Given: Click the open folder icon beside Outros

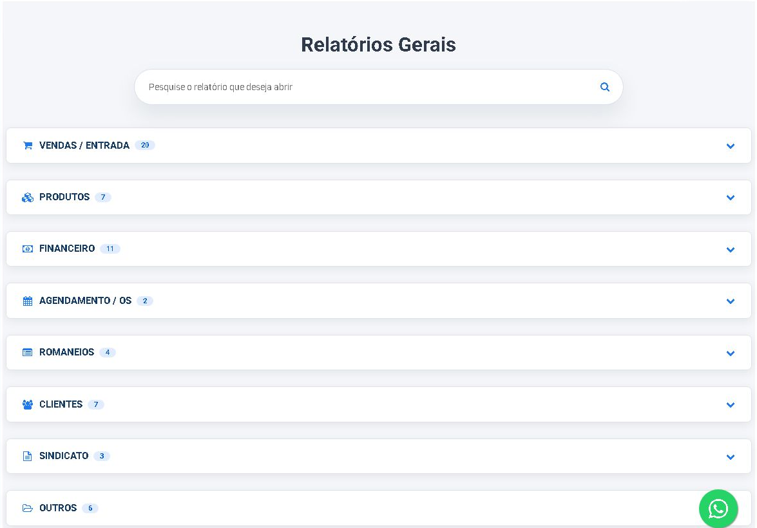Looking at the screenshot, I should pos(28,508).
